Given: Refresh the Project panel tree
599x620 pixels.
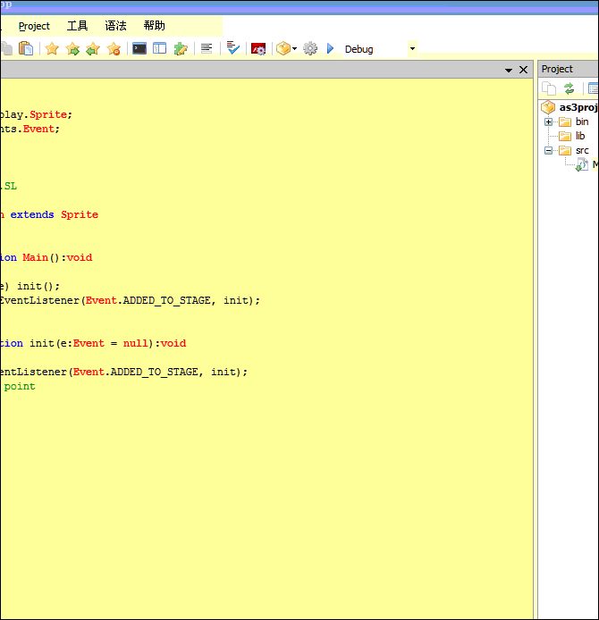Looking at the screenshot, I should pyautogui.click(x=569, y=88).
